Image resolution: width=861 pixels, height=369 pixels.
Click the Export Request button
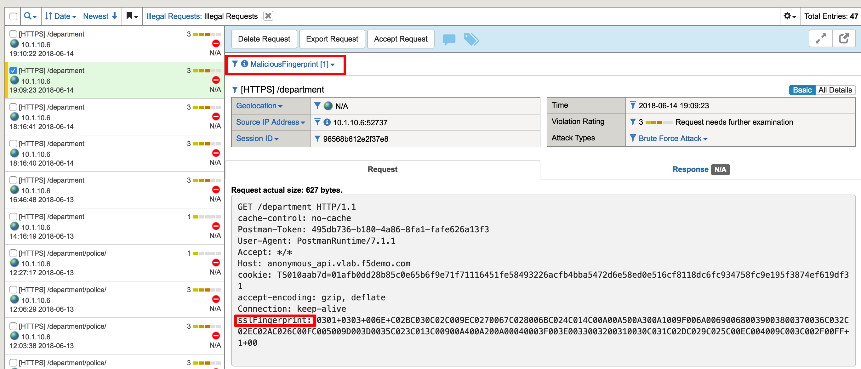(x=332, y=39)
